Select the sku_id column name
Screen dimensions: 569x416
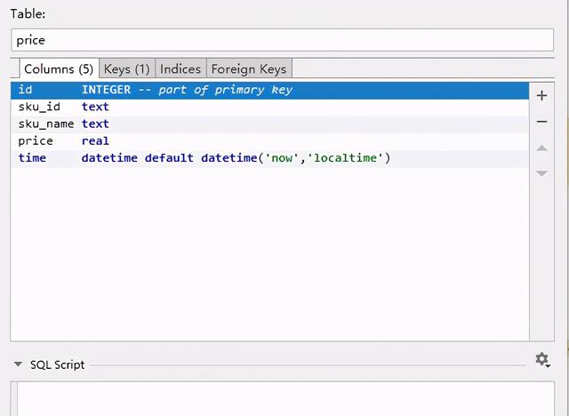pyautogui.click(x=37, y=107)
